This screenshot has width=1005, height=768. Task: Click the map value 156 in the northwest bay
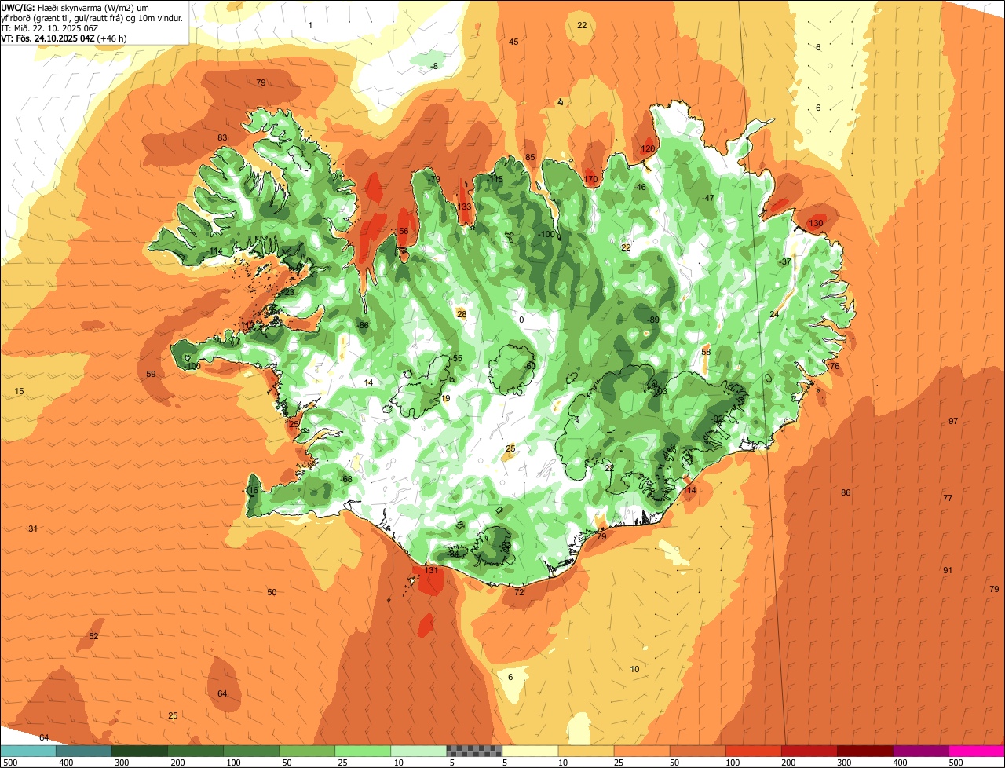click(401, 231)
